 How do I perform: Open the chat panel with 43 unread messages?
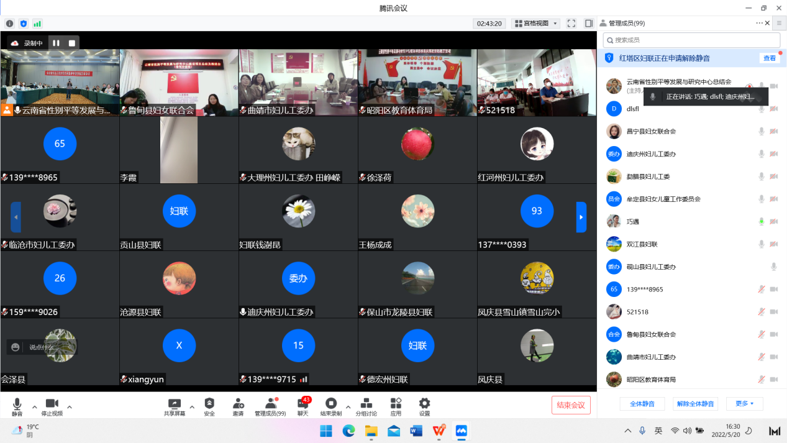[x=303, y=406]
